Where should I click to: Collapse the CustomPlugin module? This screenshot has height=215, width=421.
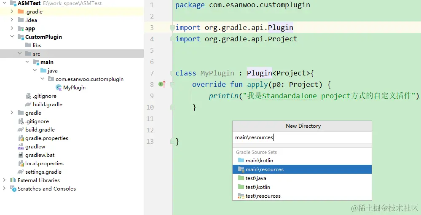pos(12,37)
